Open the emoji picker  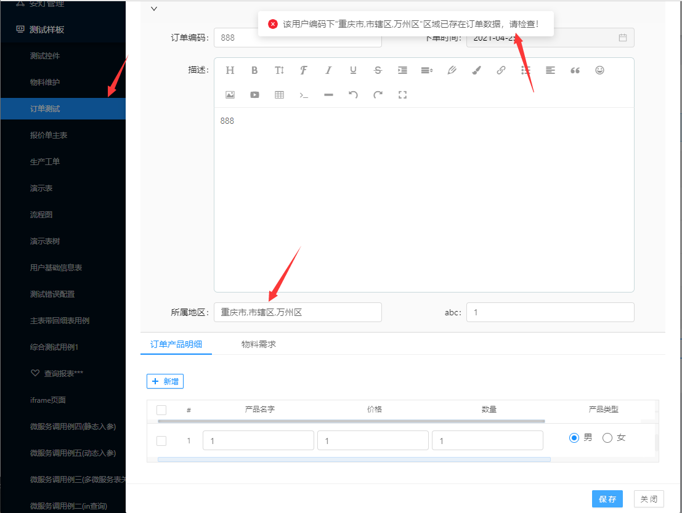(600, 70)
